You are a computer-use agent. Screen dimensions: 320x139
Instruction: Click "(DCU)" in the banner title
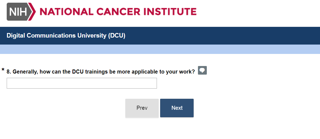tap(117, 36)
